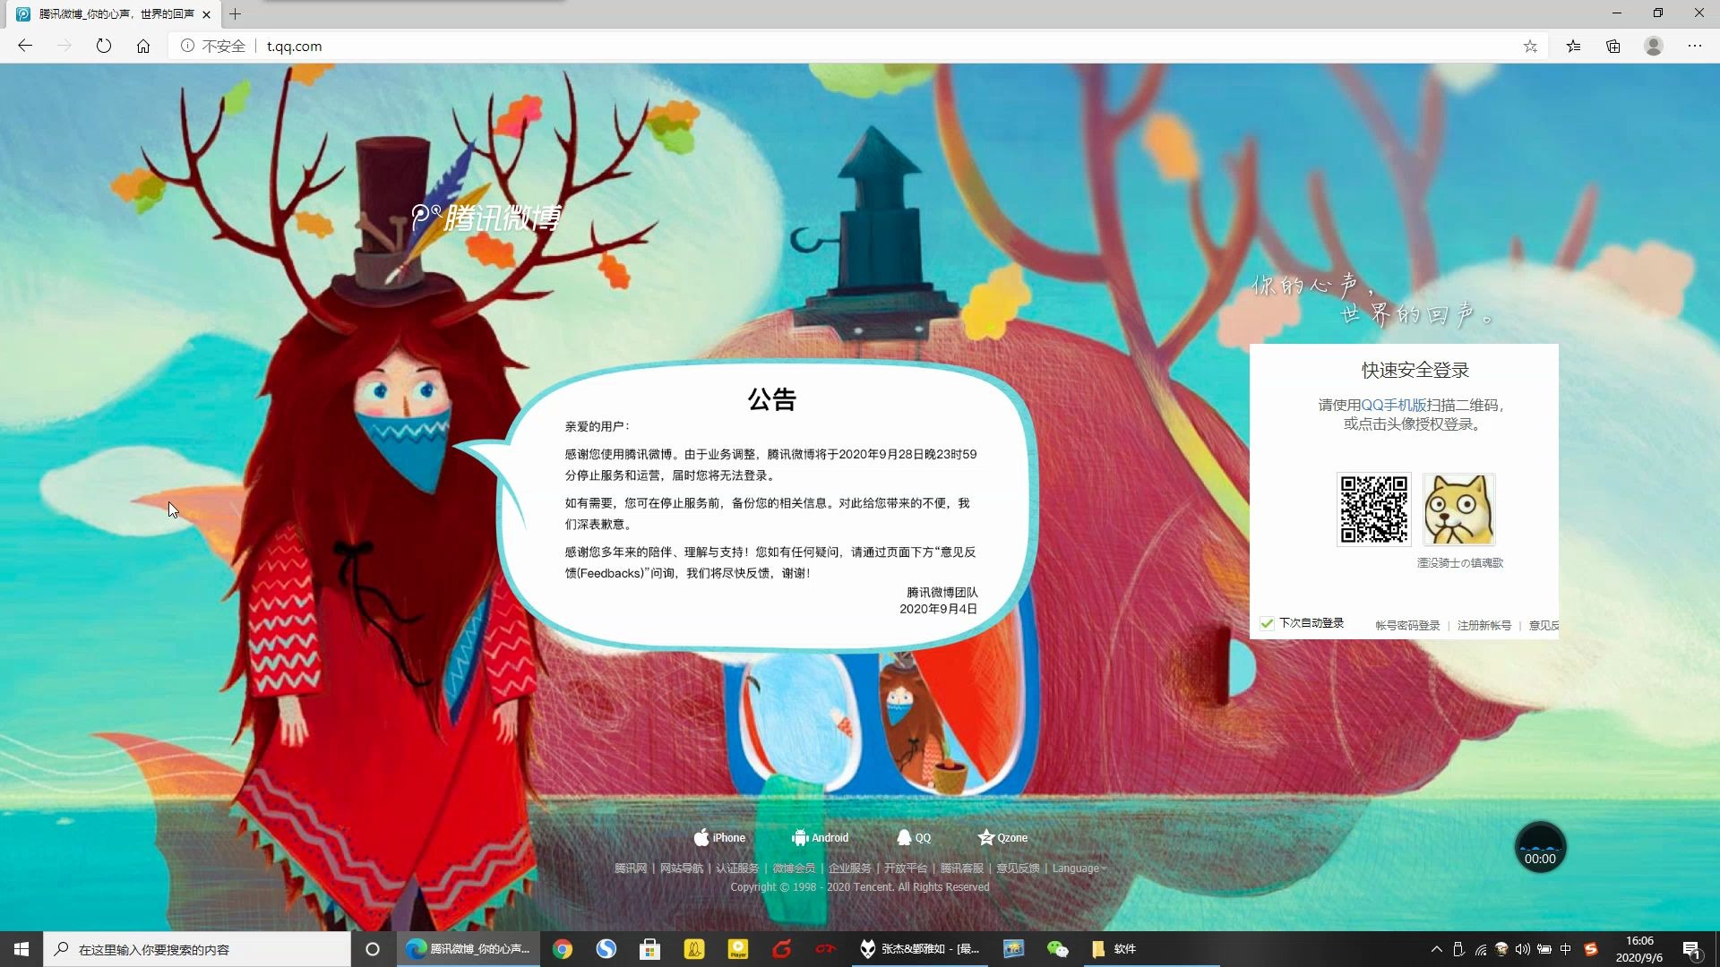Open the 腾讯网 footer link
Image resolution: width=1720 pixels, height=967 pixels.
point(631,868)
